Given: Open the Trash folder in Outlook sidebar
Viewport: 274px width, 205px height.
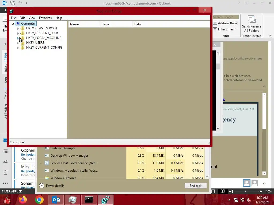Looking at the screenshot, I should [x=6, y=94].
